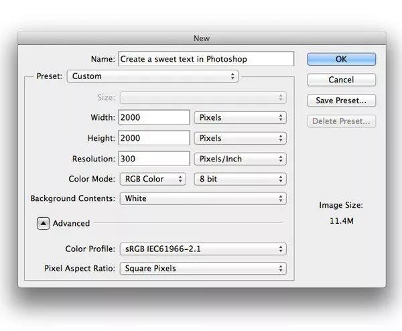The height and width of the screenshot is (331, 402).
Task: Click the disabled Size dropdown
Action: click(202, 97)
